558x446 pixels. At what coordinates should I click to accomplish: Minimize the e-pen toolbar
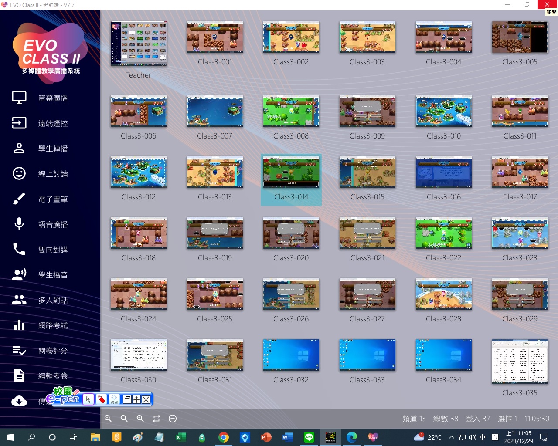click(127, 399)
